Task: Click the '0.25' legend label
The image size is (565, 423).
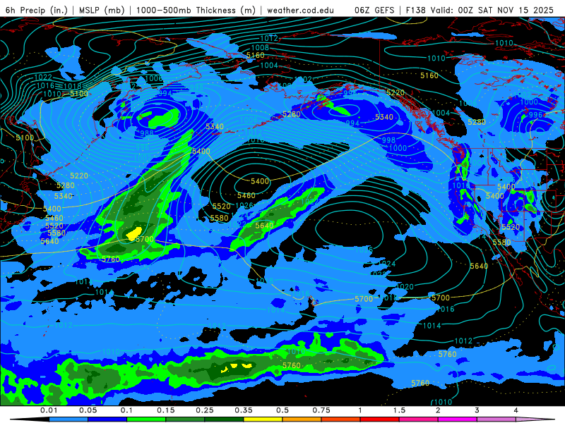Action: (x=205, y=410)
